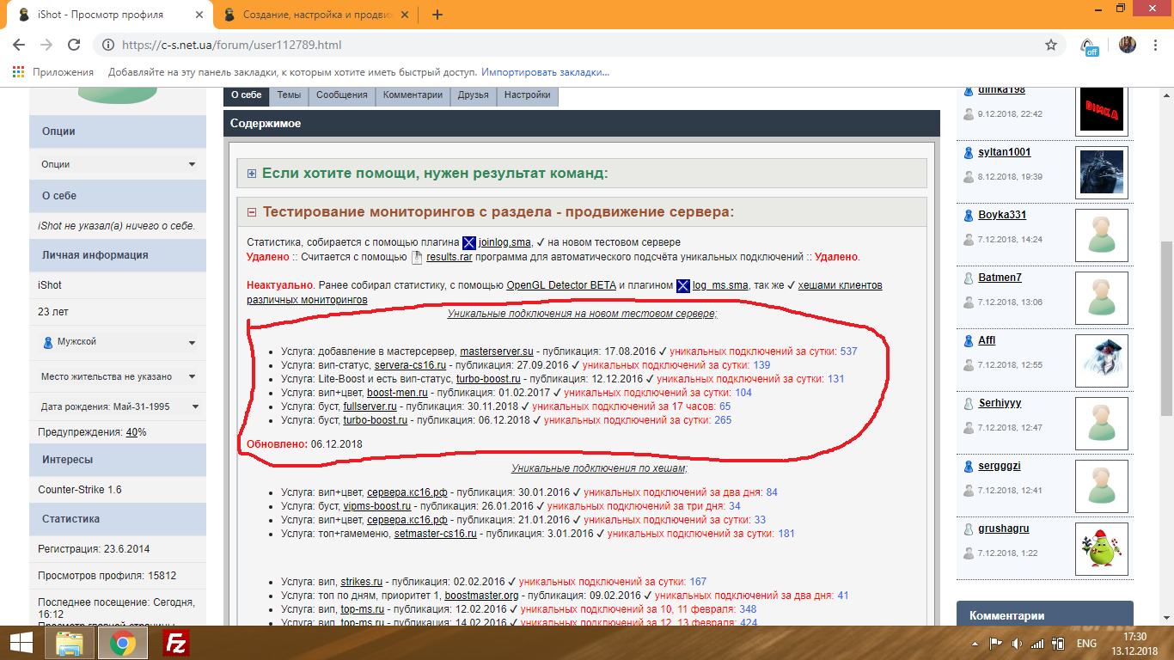This screenshot has height=660, width=1174.
Task: Open turbo-boost.ru link in Lite-Boost row
Action: click(x=488, y=379)
